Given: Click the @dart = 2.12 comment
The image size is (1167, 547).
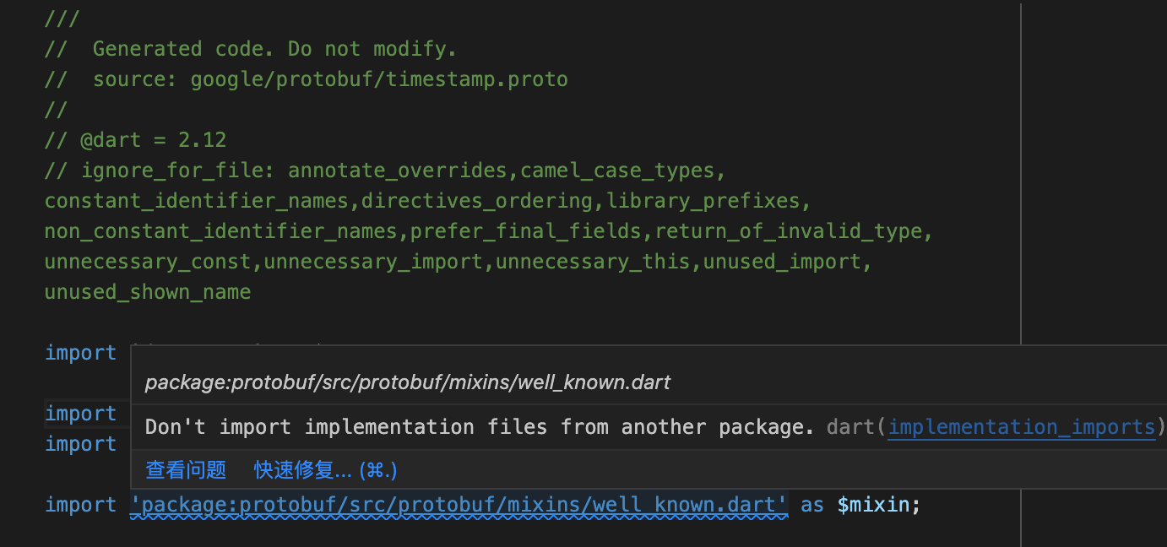Looking at the screenshot, I should coord(135,139).
